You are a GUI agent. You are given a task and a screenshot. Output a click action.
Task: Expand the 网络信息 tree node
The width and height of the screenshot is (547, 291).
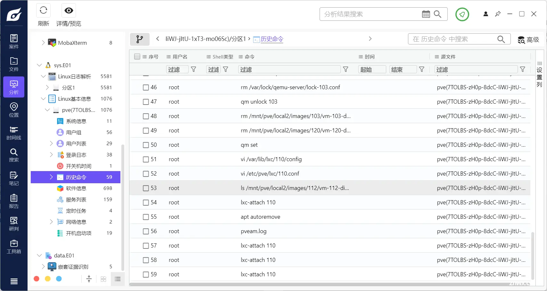(51, 222)
